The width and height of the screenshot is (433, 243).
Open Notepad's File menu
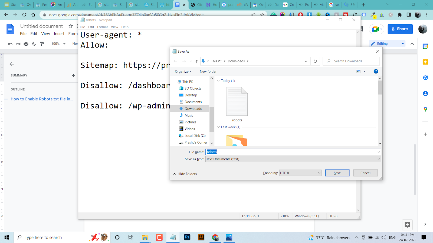pyautogui.click(x=83, y=27)
